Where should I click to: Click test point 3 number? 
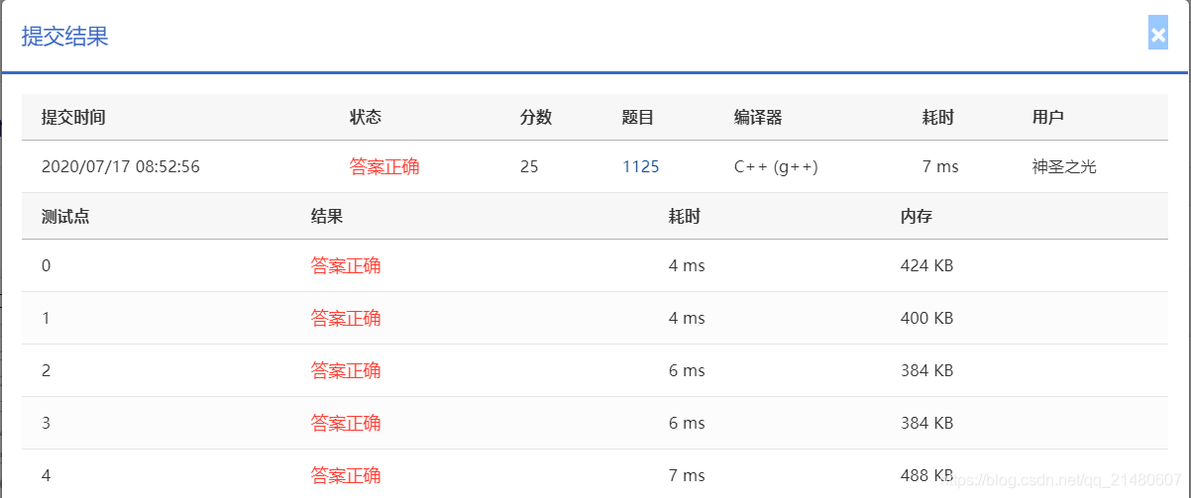47,423
